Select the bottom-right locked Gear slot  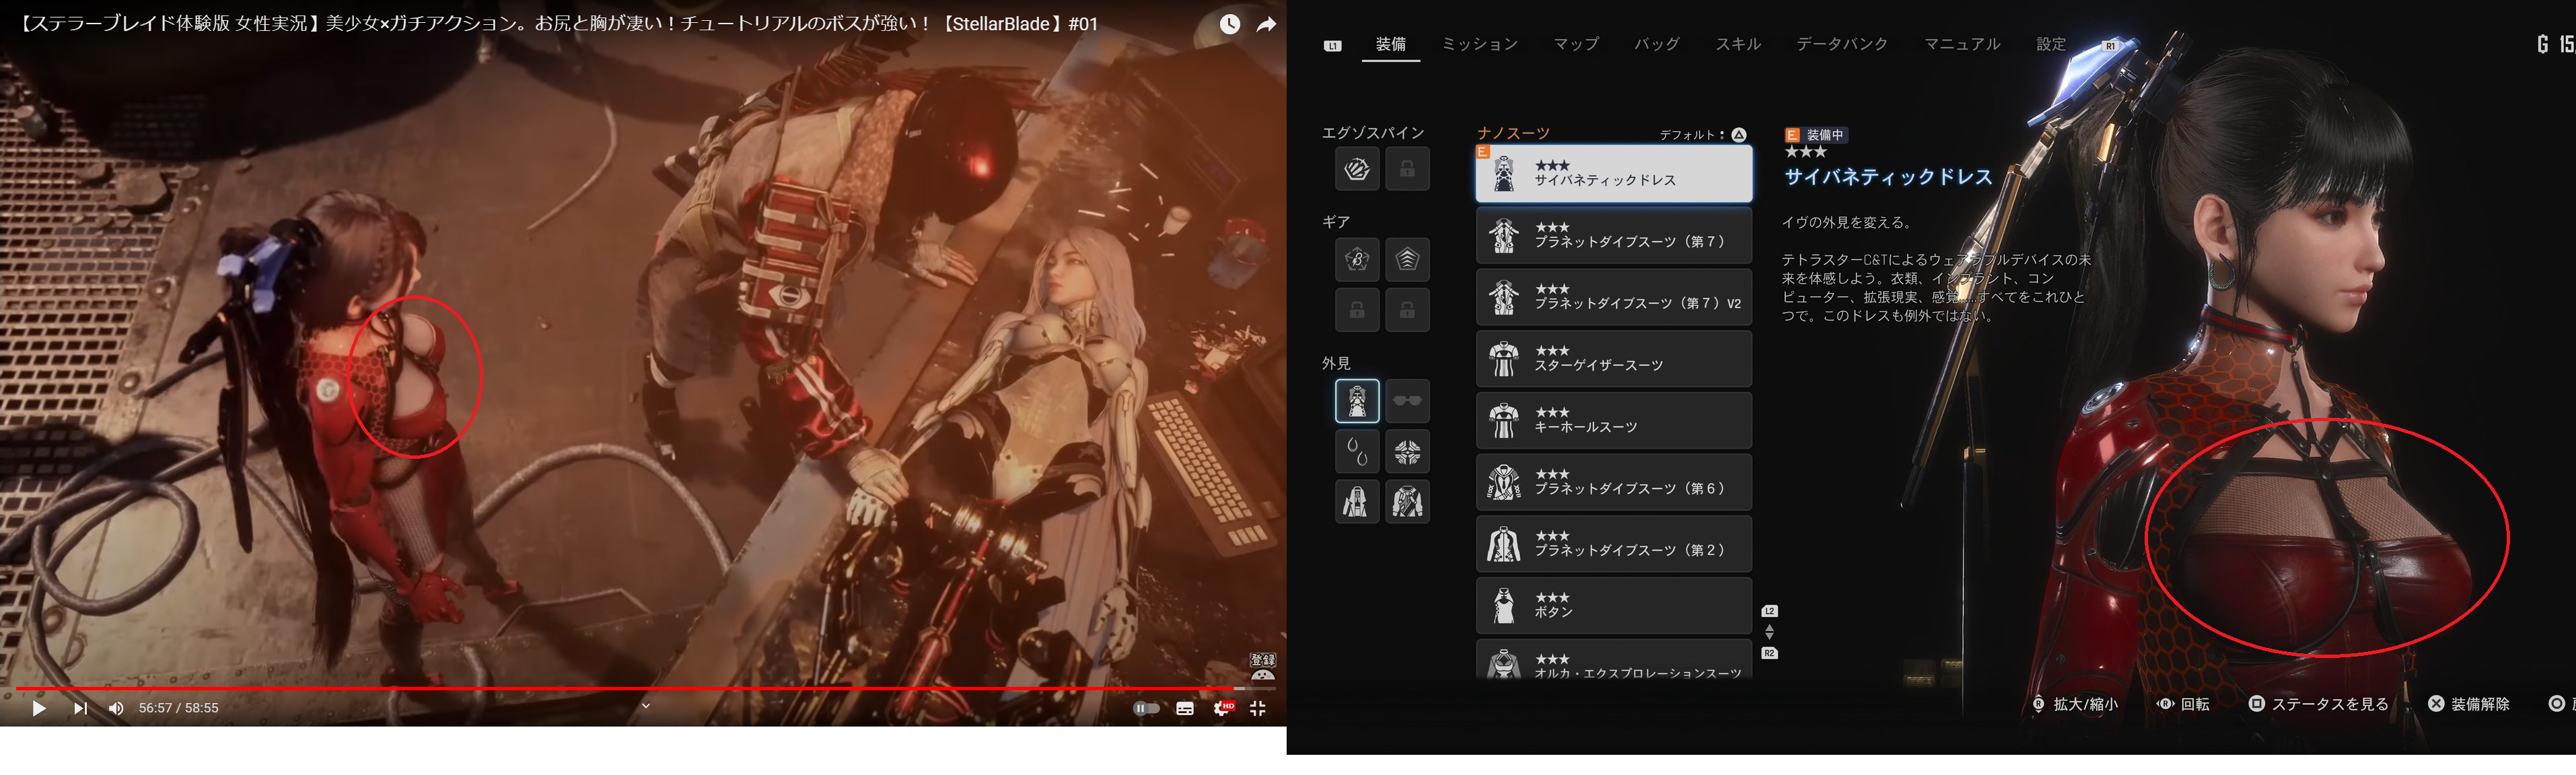pos(1407,310)
